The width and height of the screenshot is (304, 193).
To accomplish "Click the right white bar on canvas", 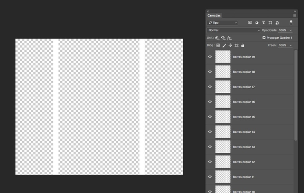I will click(x=142, y=107).
